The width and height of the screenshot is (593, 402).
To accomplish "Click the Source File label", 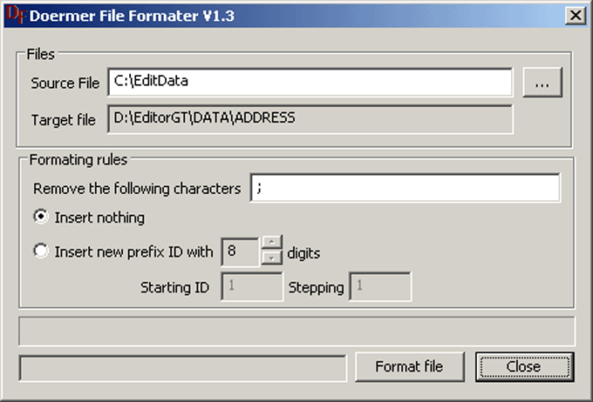I will tap(65, 84).
